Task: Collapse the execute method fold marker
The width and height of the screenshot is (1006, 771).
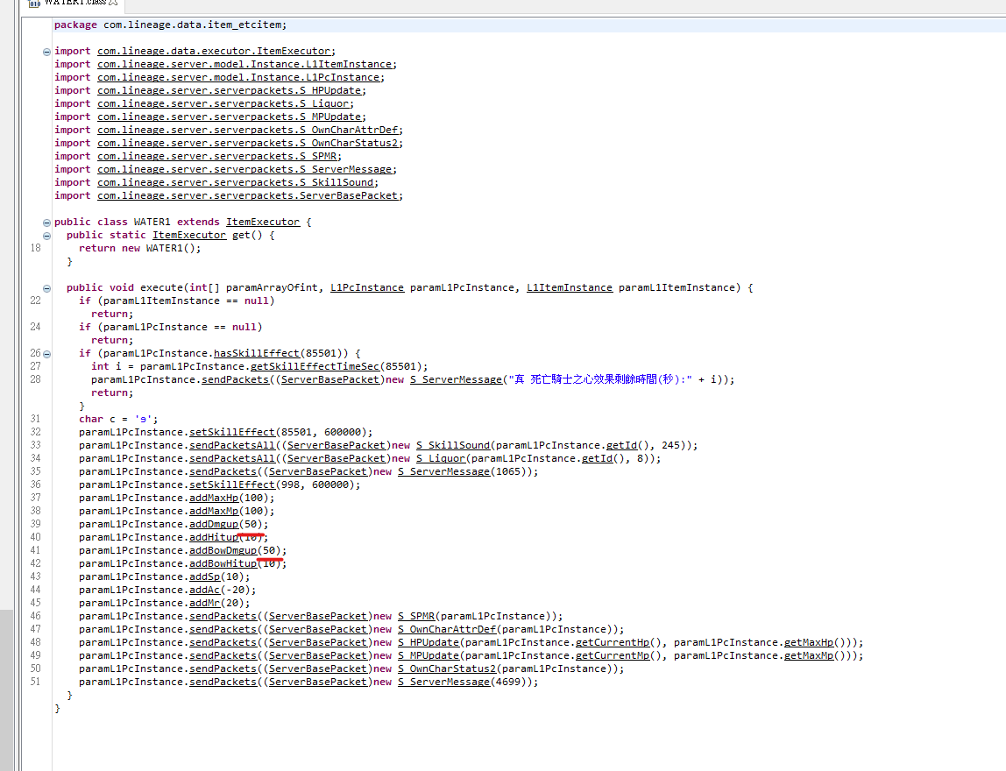Action: point(46,288)
